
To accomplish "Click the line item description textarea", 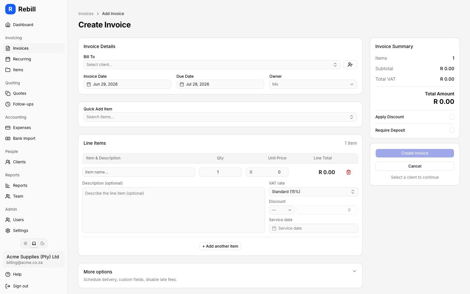I will click(173, 210).
